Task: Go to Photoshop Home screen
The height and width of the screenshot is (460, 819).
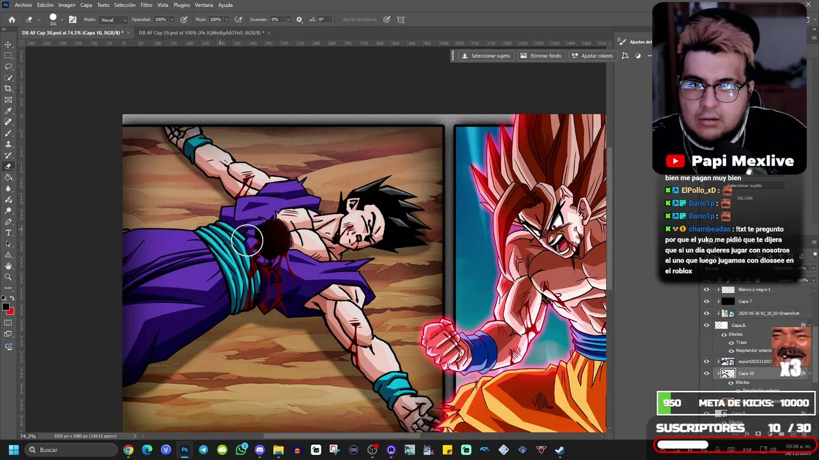Action: tap(12, 20)
